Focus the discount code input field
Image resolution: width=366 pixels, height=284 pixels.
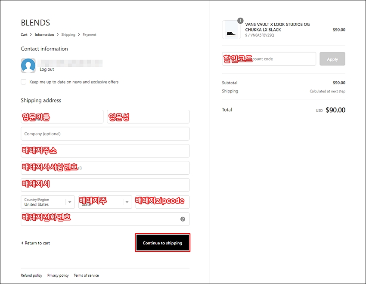[269, 59]
